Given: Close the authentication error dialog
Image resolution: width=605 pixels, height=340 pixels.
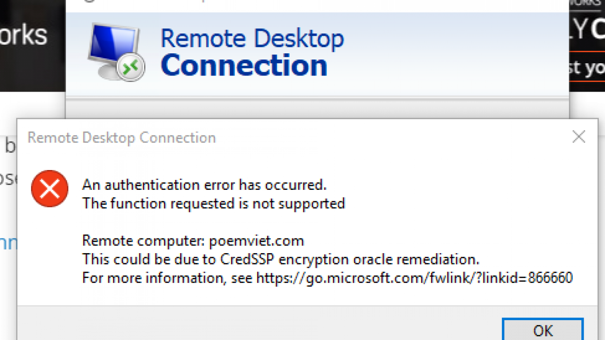Looking at the screenshot, I should point(579,137).
